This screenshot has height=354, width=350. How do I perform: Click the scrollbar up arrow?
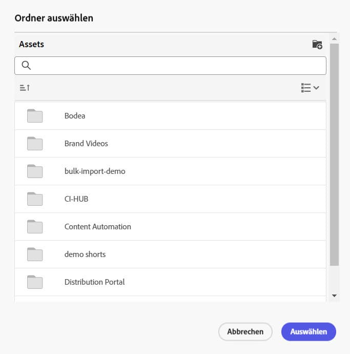tap(334, 39)
